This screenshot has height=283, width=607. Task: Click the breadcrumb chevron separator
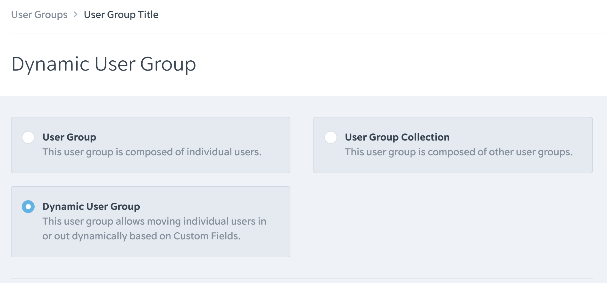point(76,15)
